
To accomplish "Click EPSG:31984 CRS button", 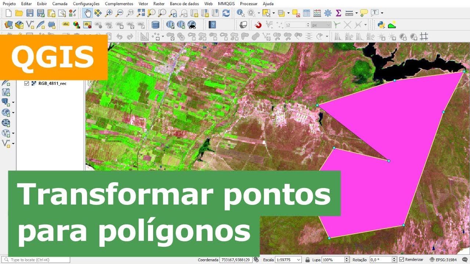I will point(444,260).
